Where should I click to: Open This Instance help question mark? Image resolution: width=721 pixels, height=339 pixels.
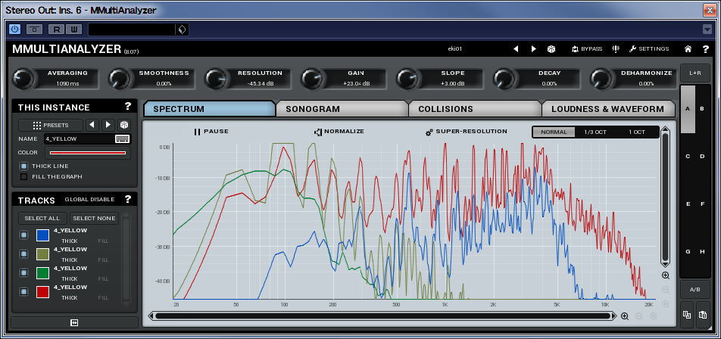point(128,107)
